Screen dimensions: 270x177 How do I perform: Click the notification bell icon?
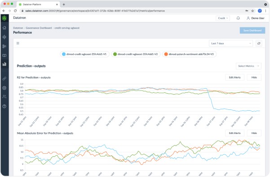pyautogui.click(x=238, y=18)
